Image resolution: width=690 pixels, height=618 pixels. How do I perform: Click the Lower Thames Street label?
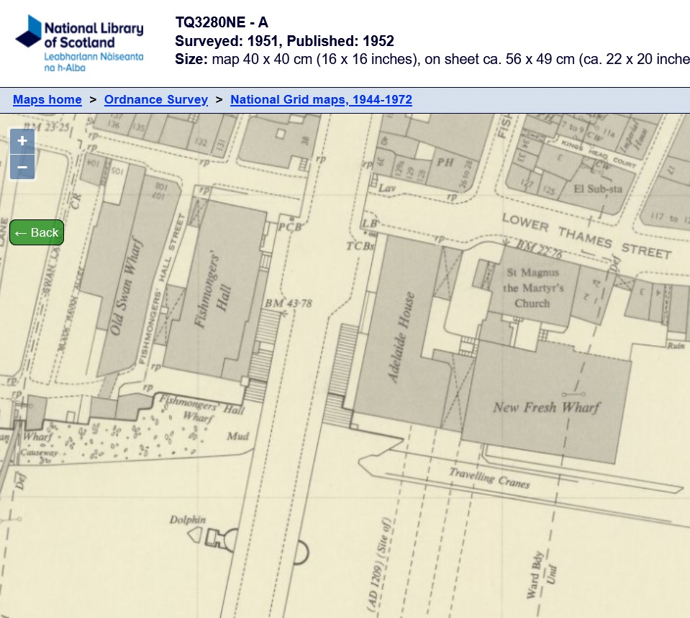[586, 235]
